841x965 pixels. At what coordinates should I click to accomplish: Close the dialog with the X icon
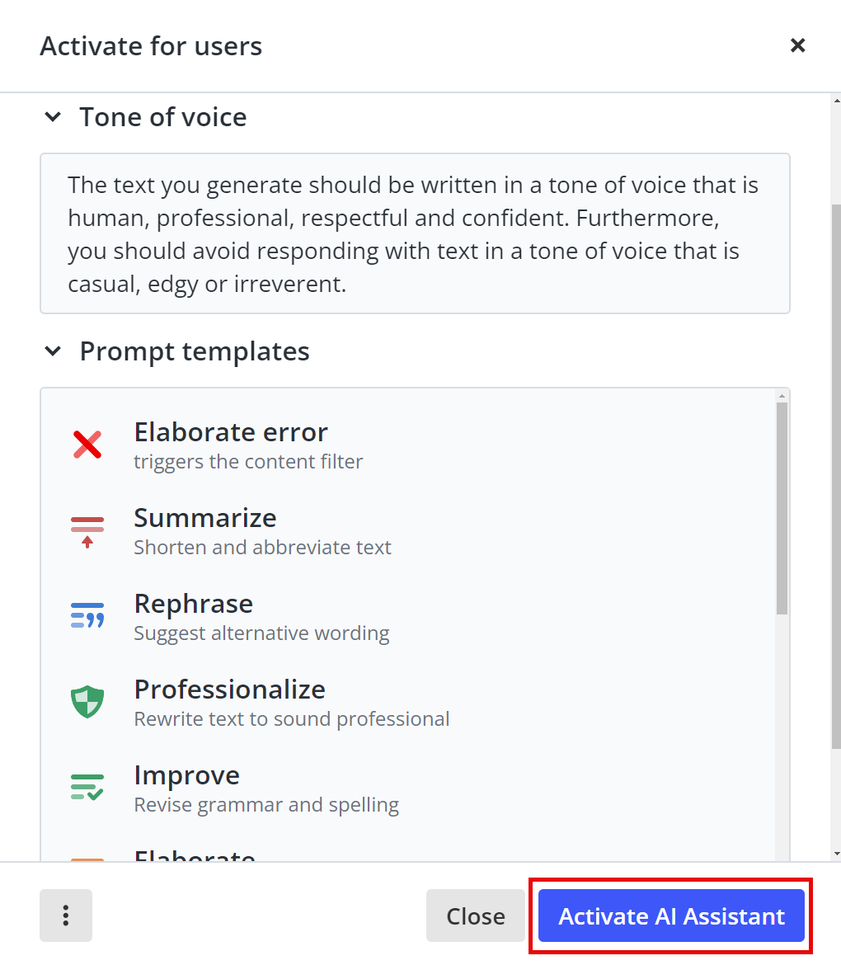click(x=797, y=45)
